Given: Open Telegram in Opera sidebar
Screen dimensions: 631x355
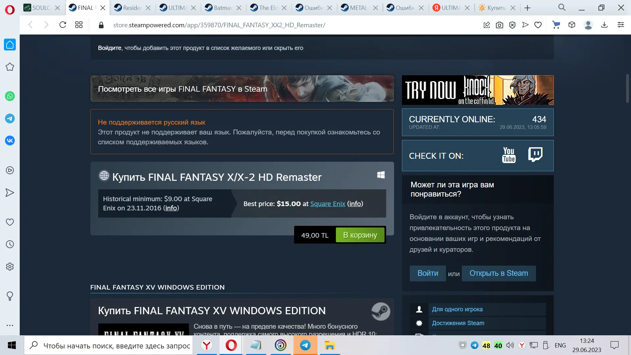Looking at the screenshot, I should point(10,119).
